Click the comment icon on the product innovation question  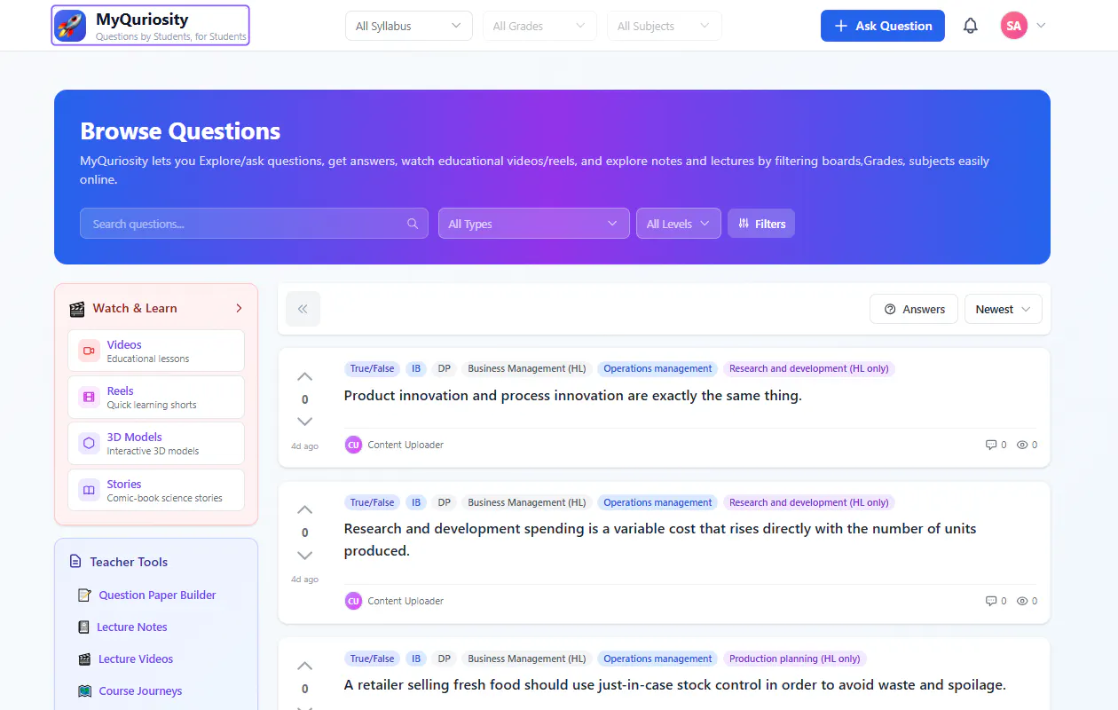point(991,445)
